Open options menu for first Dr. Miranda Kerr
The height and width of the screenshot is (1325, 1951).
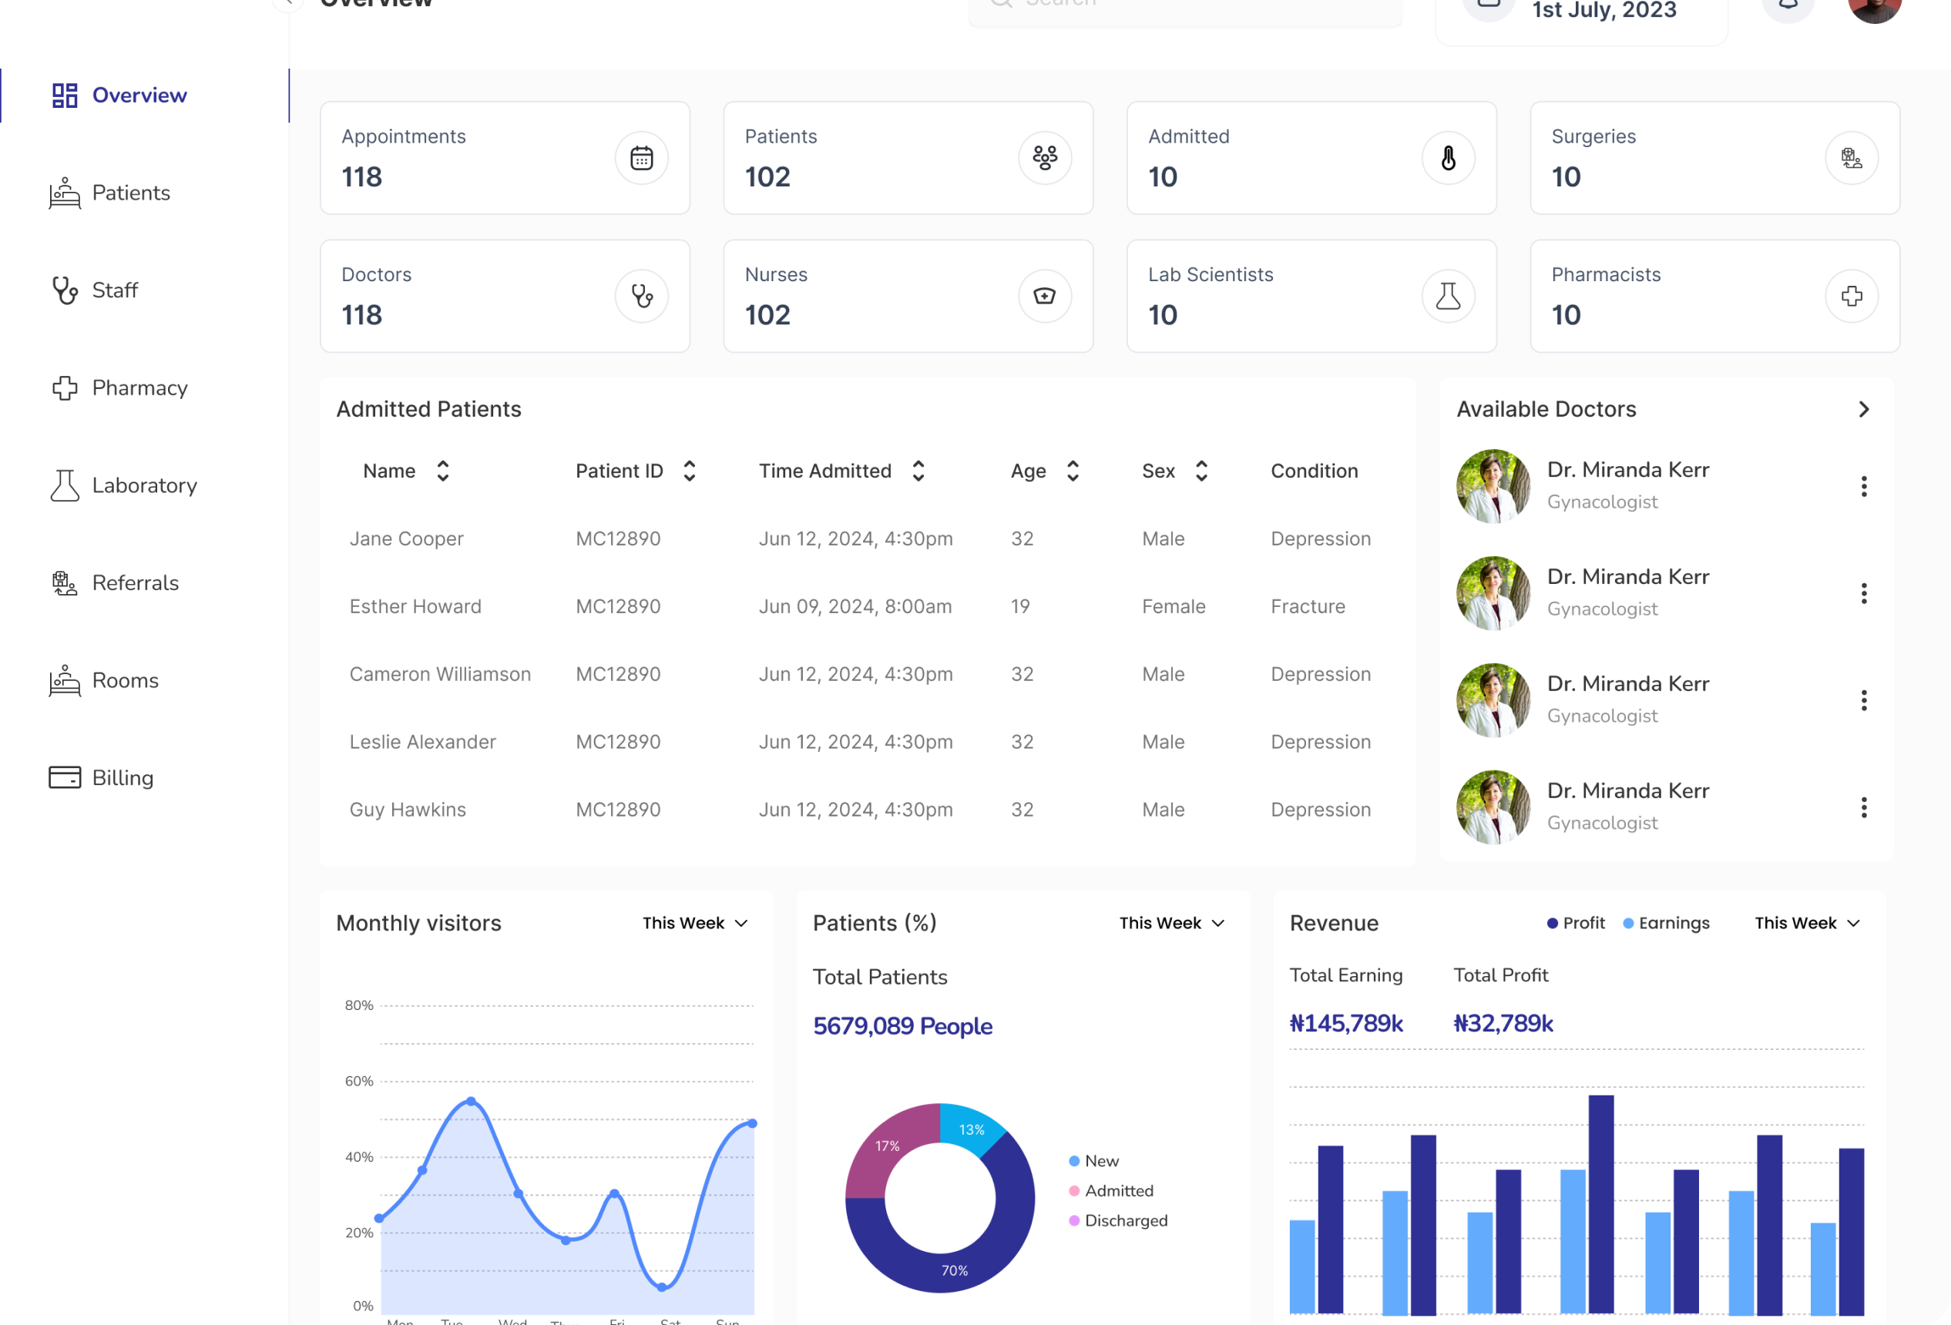coord(1863,487)
